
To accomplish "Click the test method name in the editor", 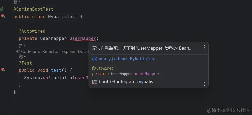I will tap(56, 70).
